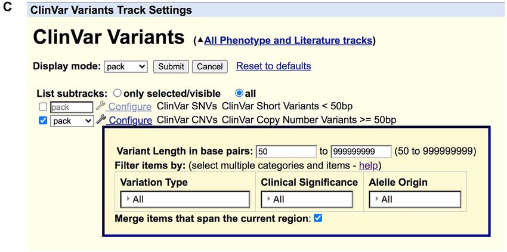Uncheck the ClinVar CNVs subtrack checkbox

click(43, 121)
